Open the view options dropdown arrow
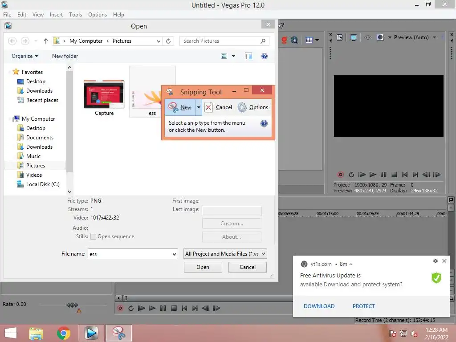This screenshot has width=456, height=342. point(233,56)
